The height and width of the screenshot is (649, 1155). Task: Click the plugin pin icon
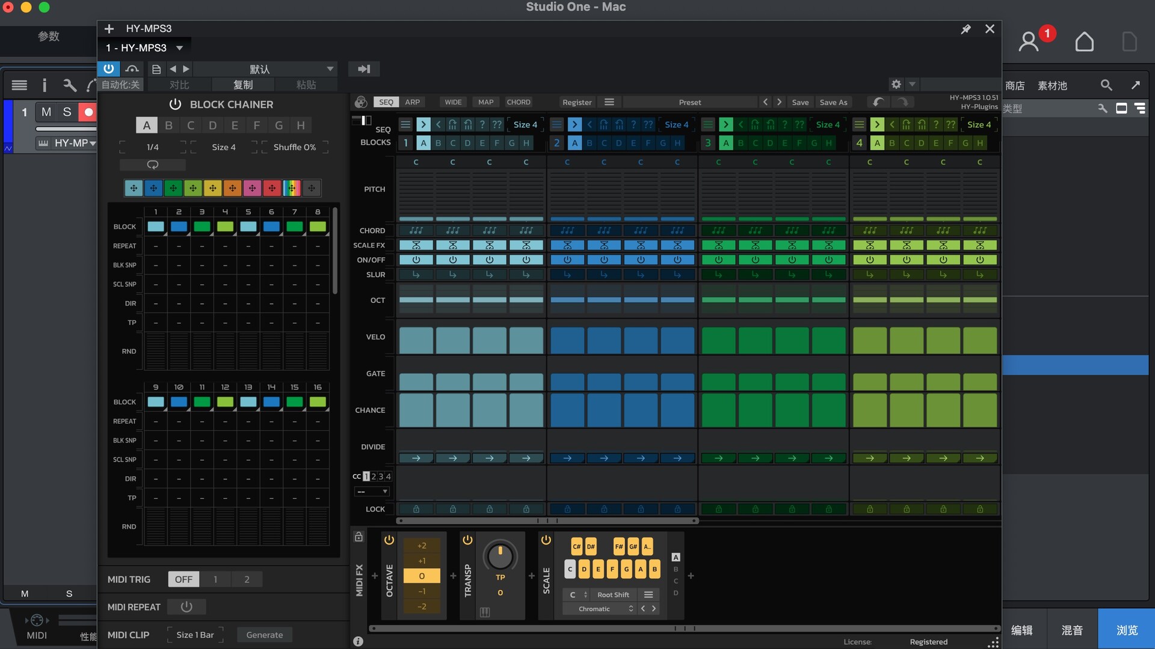tap(966, 29)
